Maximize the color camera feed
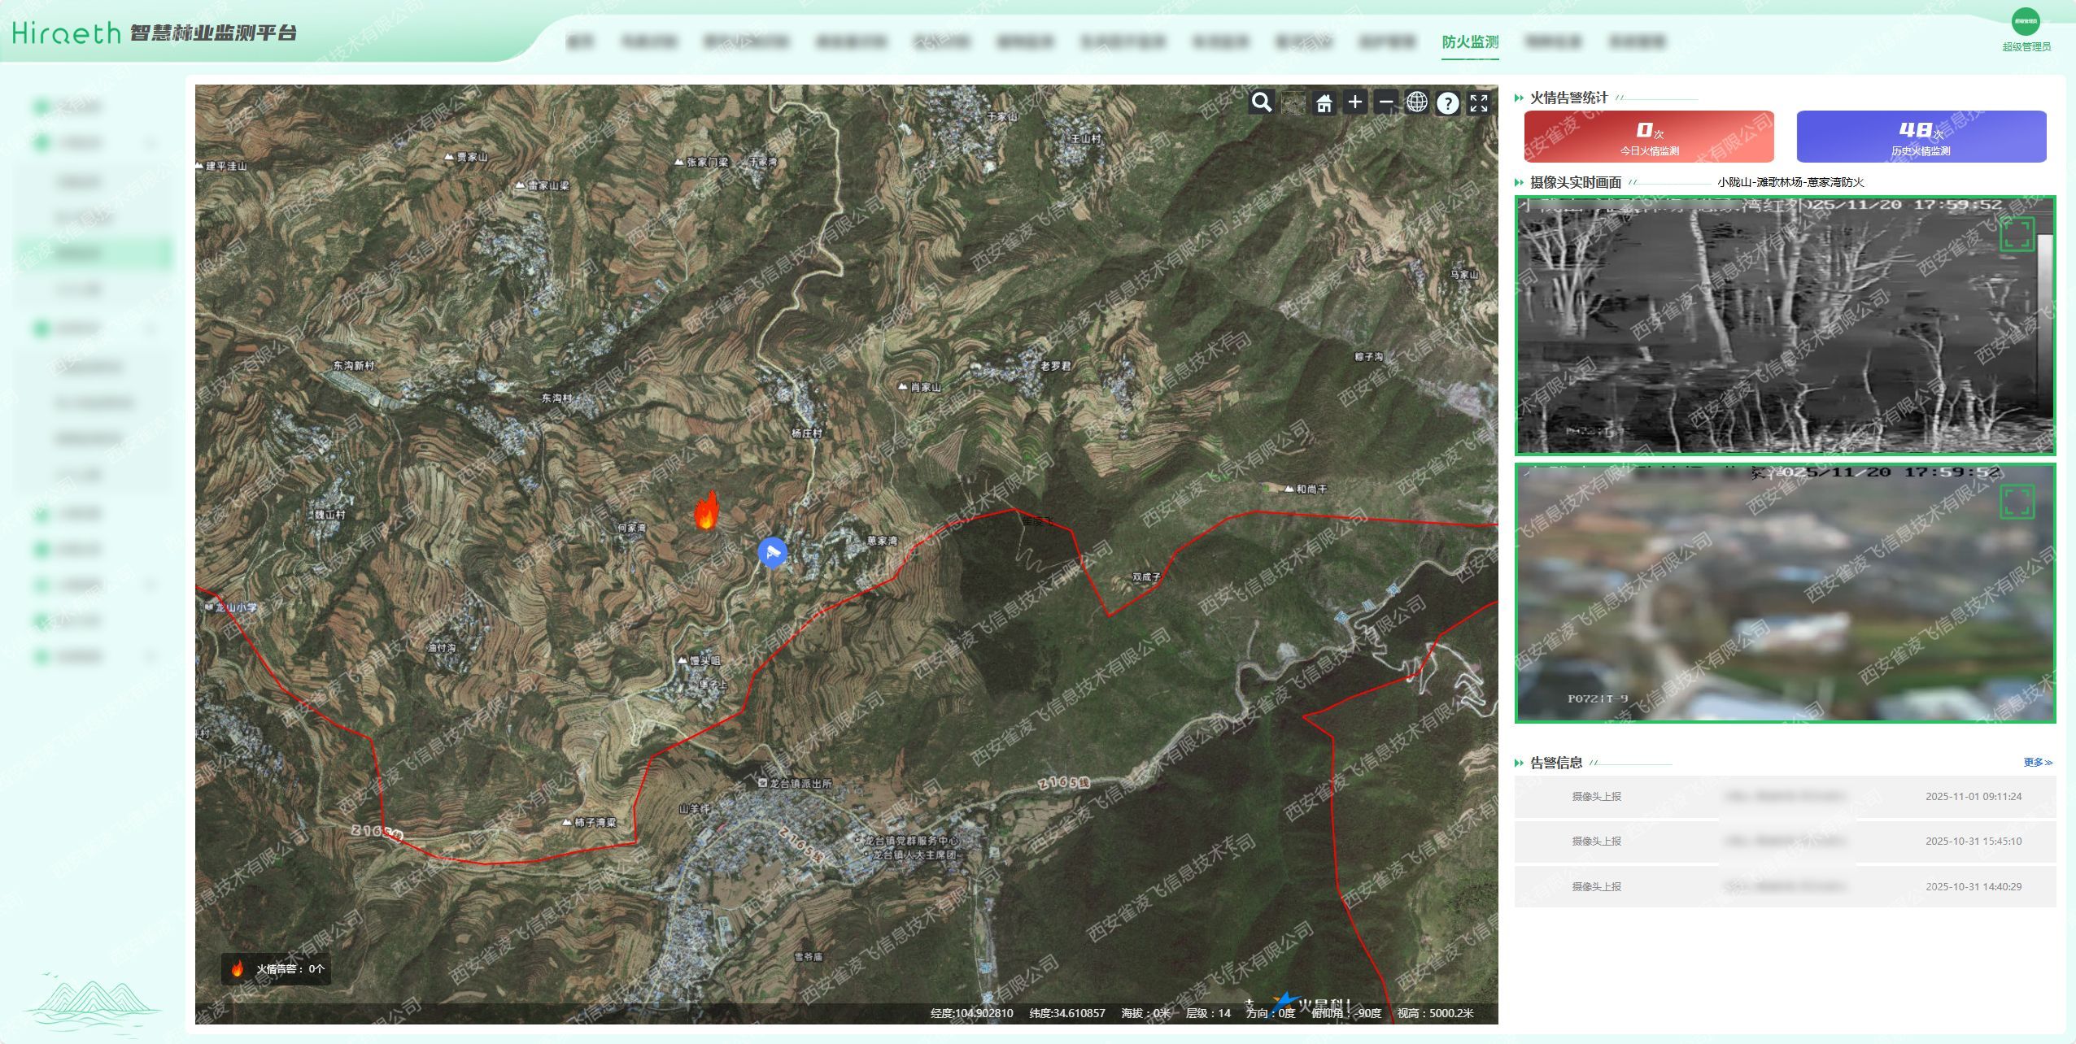Screen dimensions: 2076x1044 coord(2017,502)
